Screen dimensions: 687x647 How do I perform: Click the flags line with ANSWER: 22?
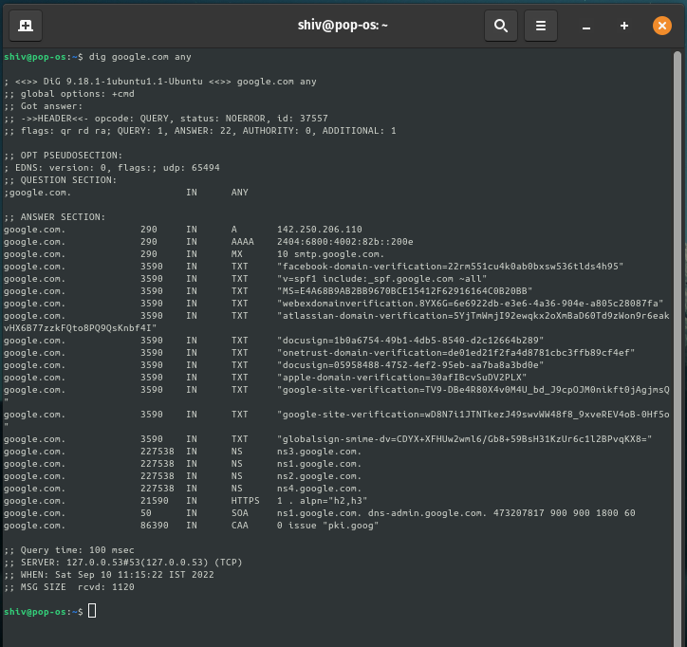point(200,131)
